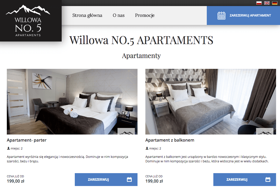Click the Willowa NO.5 APARTAMENTS page heading

point(141,40)
